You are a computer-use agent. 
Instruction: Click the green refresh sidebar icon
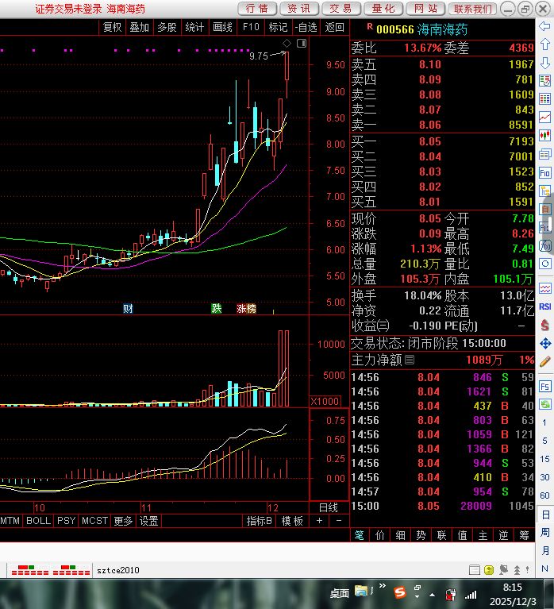click(x=544, y=404)
